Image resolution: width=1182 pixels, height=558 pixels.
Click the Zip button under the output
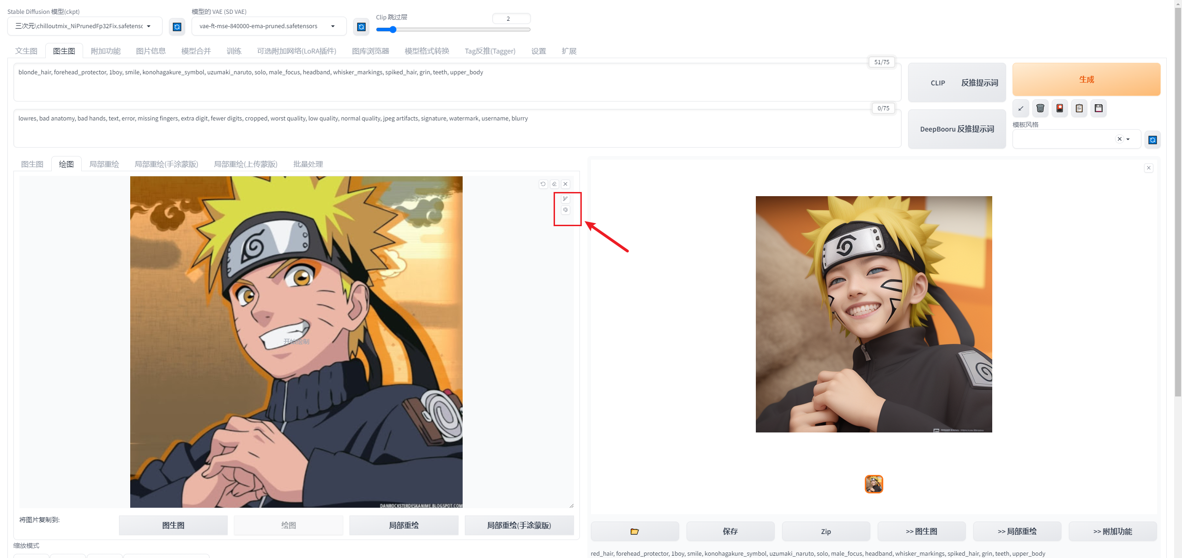[x=826, y=531]
